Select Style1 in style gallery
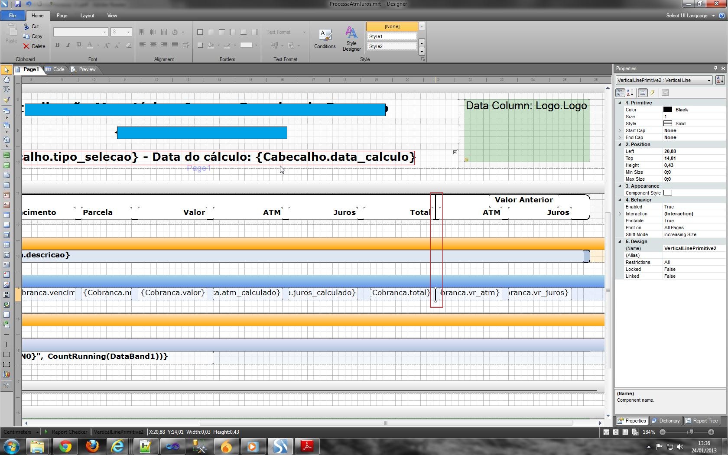Image resolution: width=728 pixels, height=455 pixels. pos(392,36)
